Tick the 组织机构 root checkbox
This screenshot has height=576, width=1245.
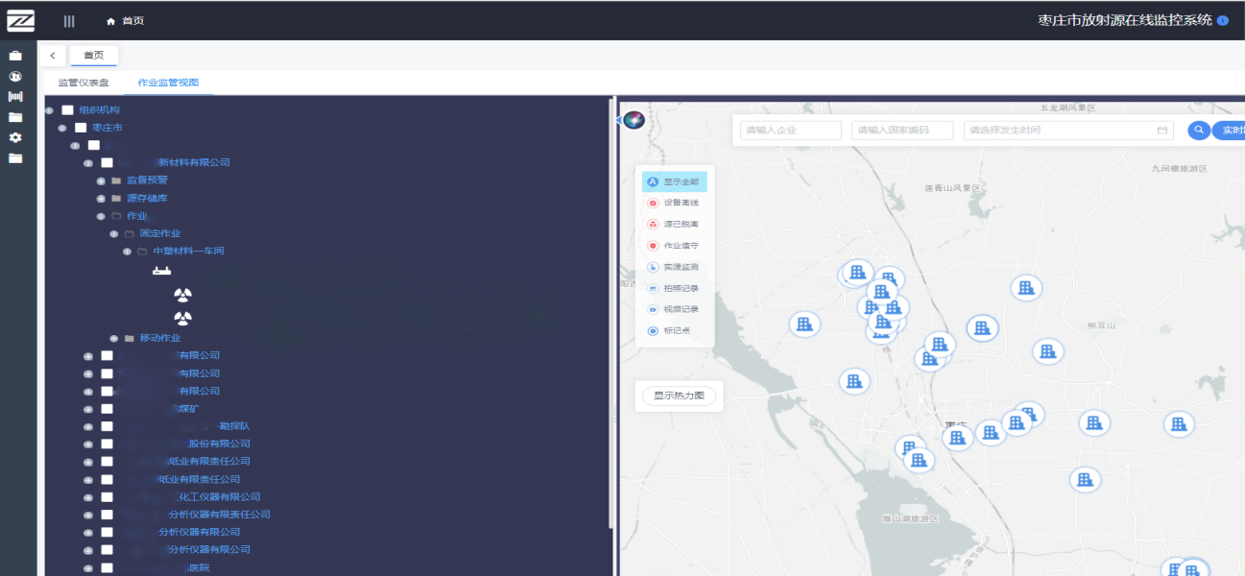68,110
